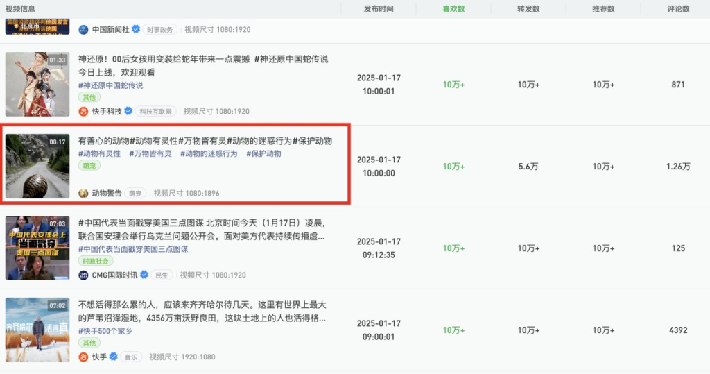The height and width of the screenshot is (374, 710).
Task: Click the 快手科技 account avatar icon
Action: 83,112
